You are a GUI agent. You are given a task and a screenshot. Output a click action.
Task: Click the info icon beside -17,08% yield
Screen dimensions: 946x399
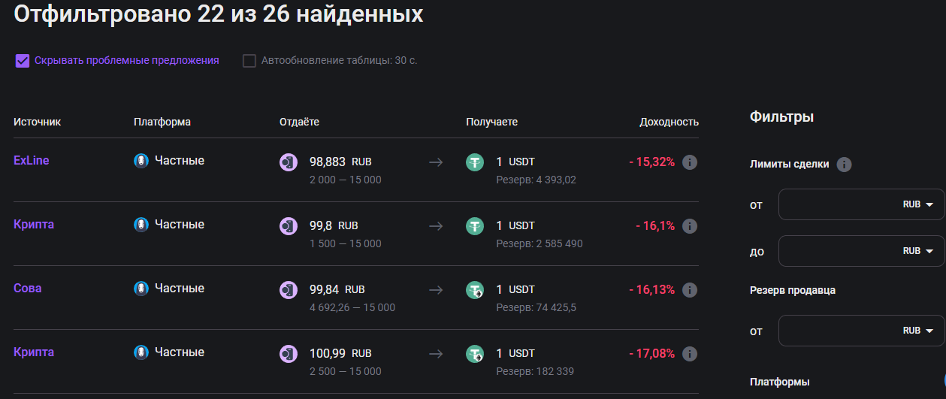pyautogui.click(x=690, y=354)
